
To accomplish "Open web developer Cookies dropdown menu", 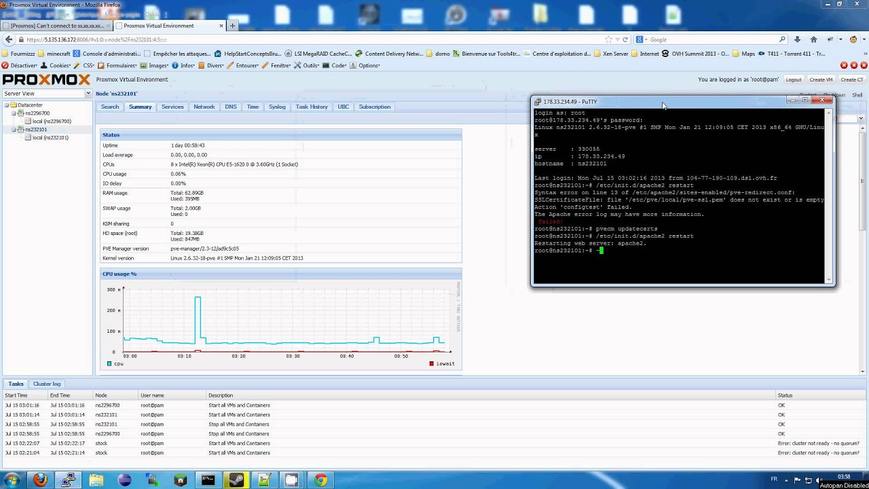I will tap(56, 66).
